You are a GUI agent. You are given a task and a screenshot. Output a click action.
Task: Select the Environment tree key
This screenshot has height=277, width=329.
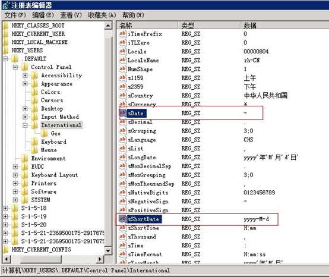(x=48, y=158)
